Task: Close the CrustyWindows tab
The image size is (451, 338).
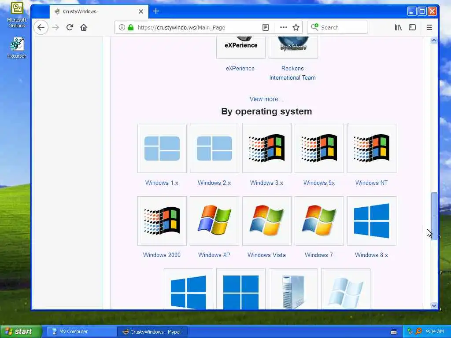Action: coord(141,11)
